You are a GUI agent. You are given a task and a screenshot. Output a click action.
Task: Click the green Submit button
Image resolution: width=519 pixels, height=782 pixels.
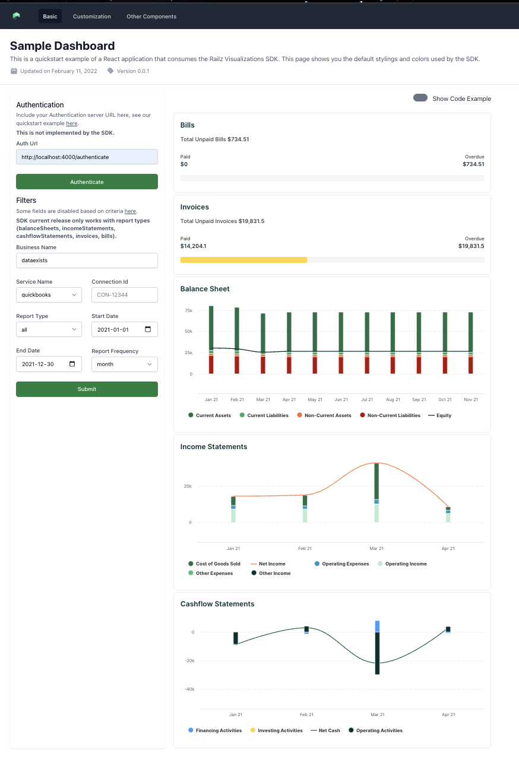(x=87, y=389)
